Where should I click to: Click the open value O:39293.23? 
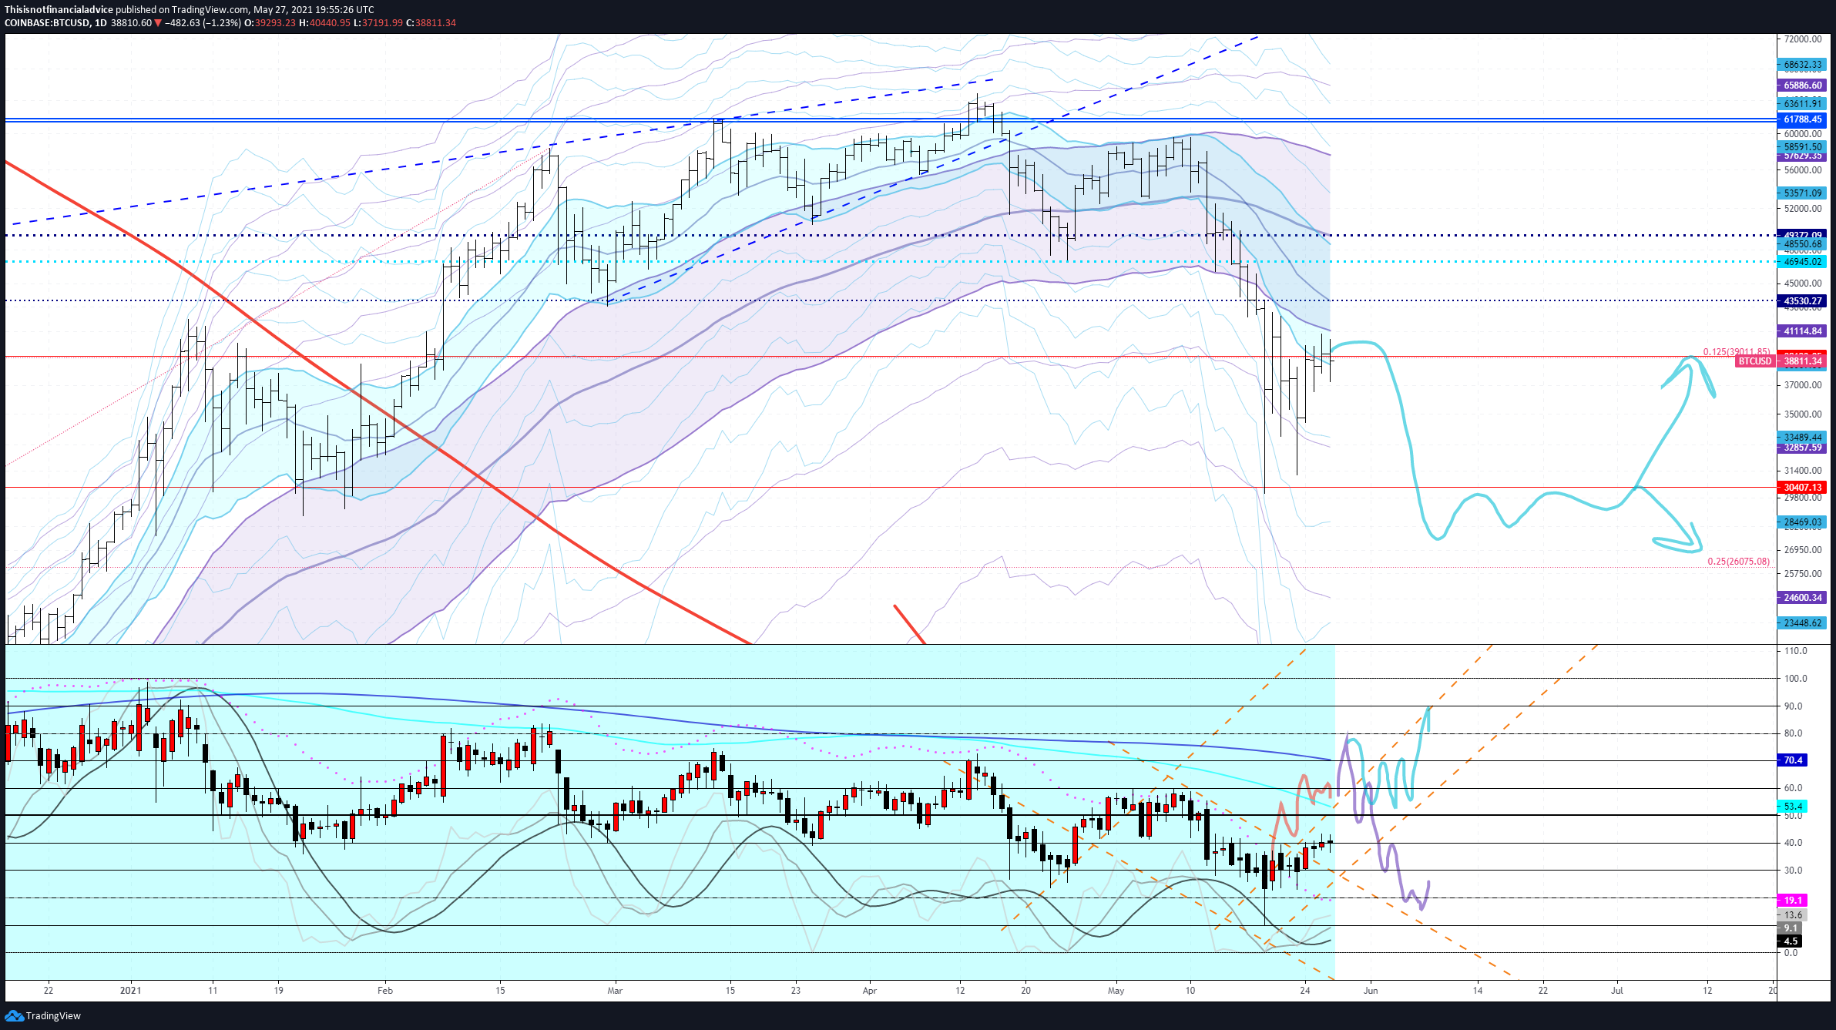[270, 23]
